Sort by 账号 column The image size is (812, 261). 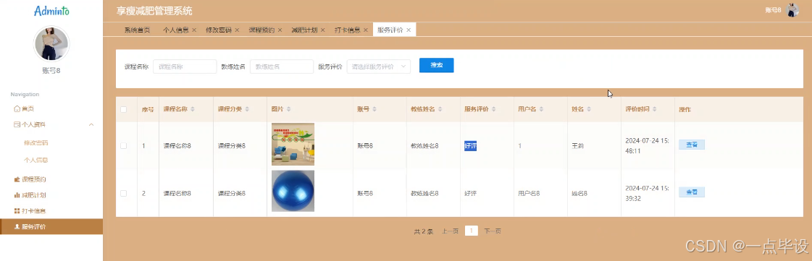pos(374,110)
